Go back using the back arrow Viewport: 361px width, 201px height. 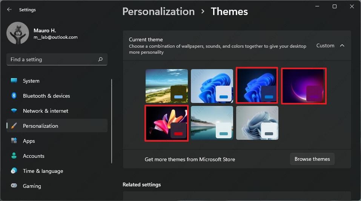(x=9, y=10)
